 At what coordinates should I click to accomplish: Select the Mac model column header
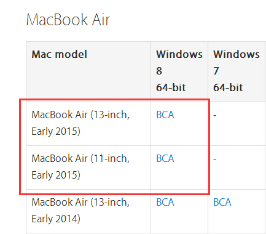60,54
